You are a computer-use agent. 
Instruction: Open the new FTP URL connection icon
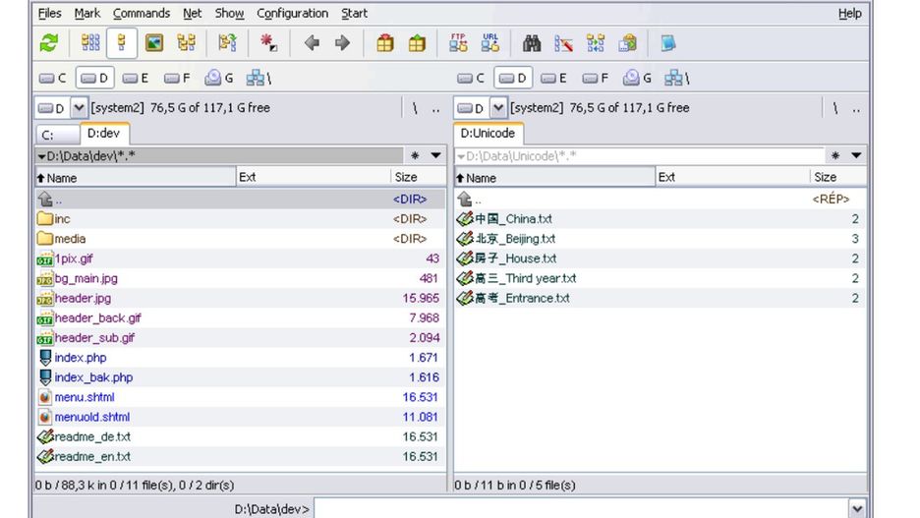(489, 43)
